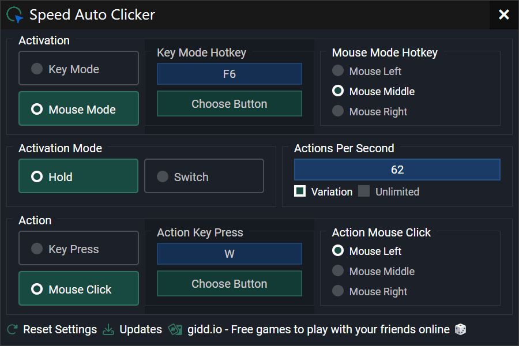Click the Speed Auto Clicker logo icon

(15, 15)
